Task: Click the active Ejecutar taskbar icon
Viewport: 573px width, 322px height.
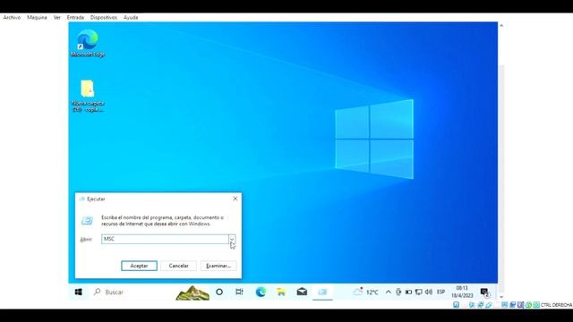Action: click(x=322, y=292)
